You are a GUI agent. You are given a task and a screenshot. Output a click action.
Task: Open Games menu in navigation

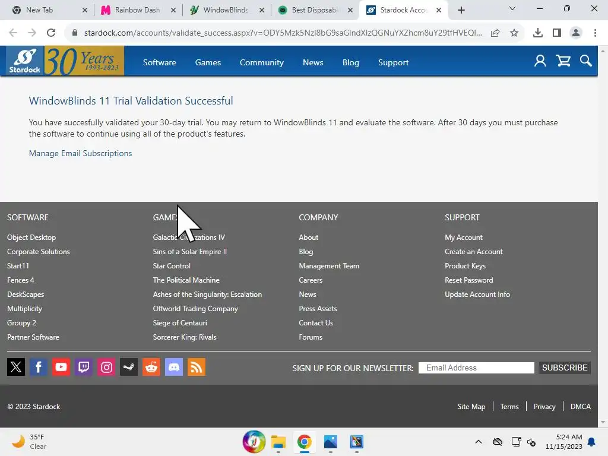coord(208,62)
